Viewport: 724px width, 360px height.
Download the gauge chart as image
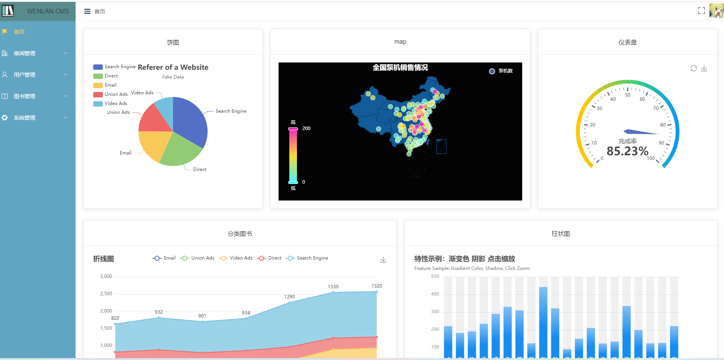click(704, 68)
